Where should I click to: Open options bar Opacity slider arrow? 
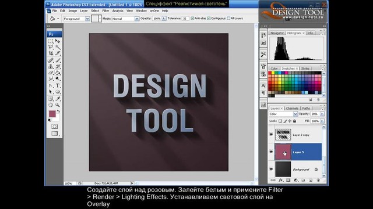pyautogui.click(x=164, y=19)
